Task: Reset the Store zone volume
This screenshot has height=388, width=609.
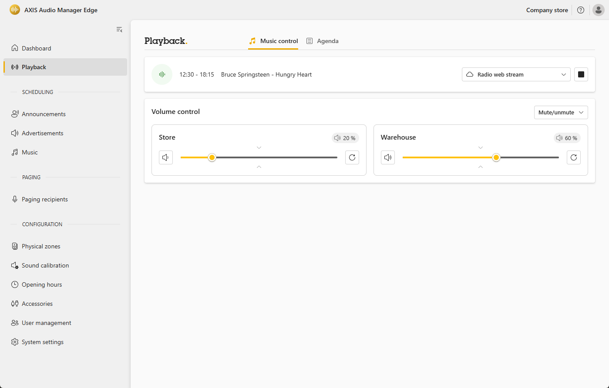Action: click(x=352, y=157)
